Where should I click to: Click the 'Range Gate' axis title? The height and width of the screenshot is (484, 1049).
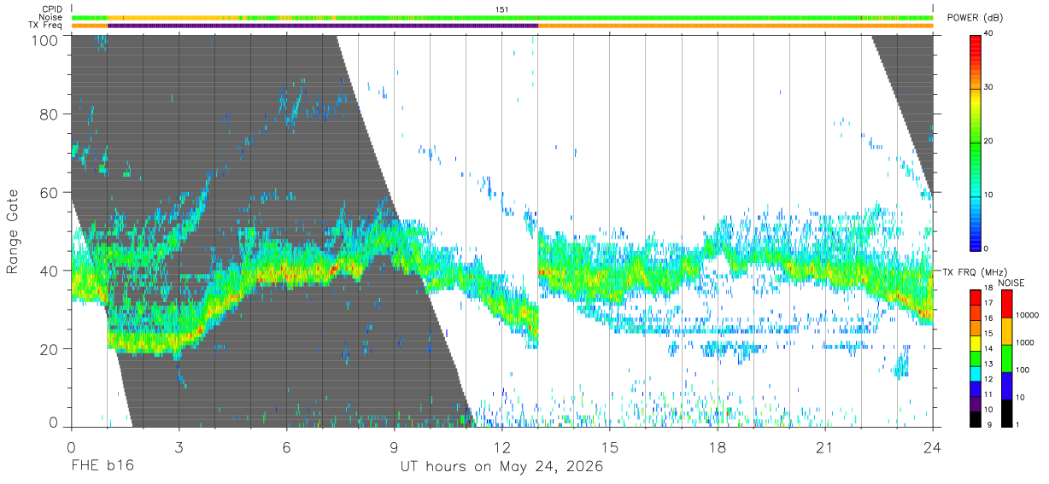click(x=13, y=232)
